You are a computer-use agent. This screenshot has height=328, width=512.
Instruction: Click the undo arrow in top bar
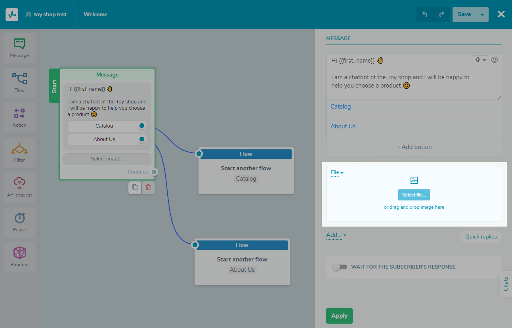coord(425,15)
